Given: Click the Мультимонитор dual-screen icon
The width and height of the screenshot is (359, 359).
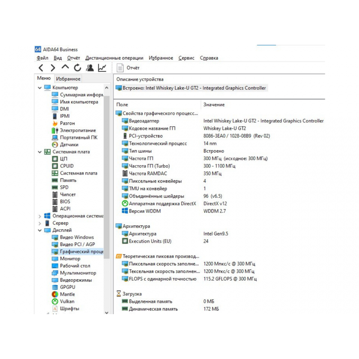Looking at the screenshot, I should click(55, 273).
